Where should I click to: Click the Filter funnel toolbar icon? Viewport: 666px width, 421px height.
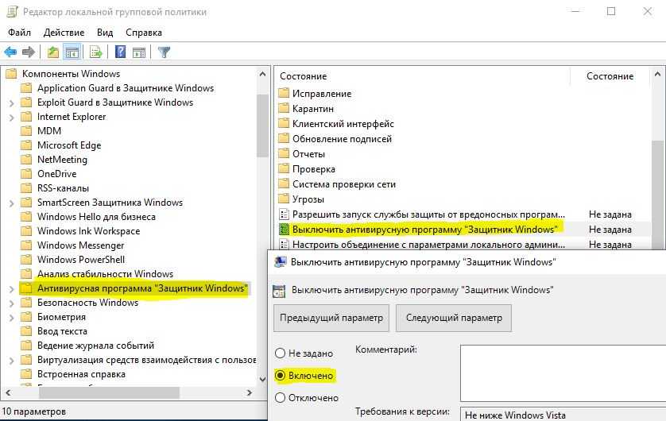click(164, 52)
